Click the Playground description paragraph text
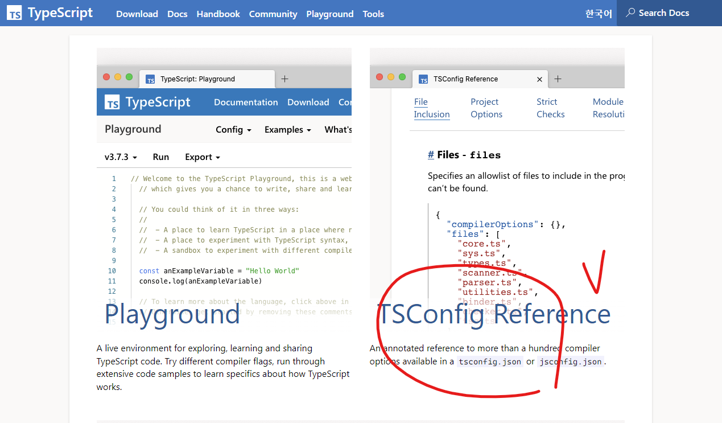 [224, 367]
